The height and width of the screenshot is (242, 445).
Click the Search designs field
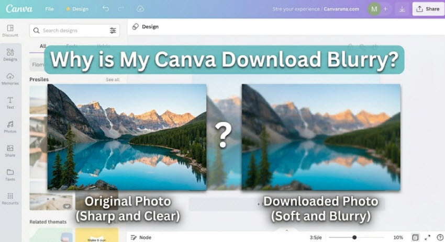74,30
